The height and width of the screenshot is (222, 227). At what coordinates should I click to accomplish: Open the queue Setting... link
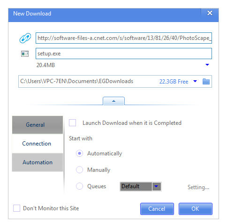click(198, 187)
